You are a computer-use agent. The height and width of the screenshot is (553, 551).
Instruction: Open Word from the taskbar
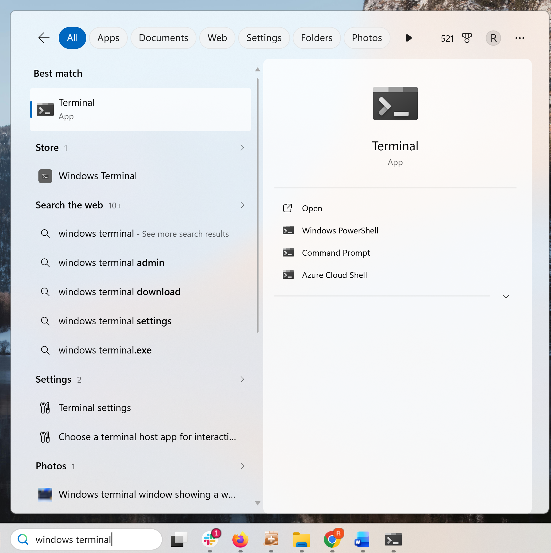click(x=362, y=540)
